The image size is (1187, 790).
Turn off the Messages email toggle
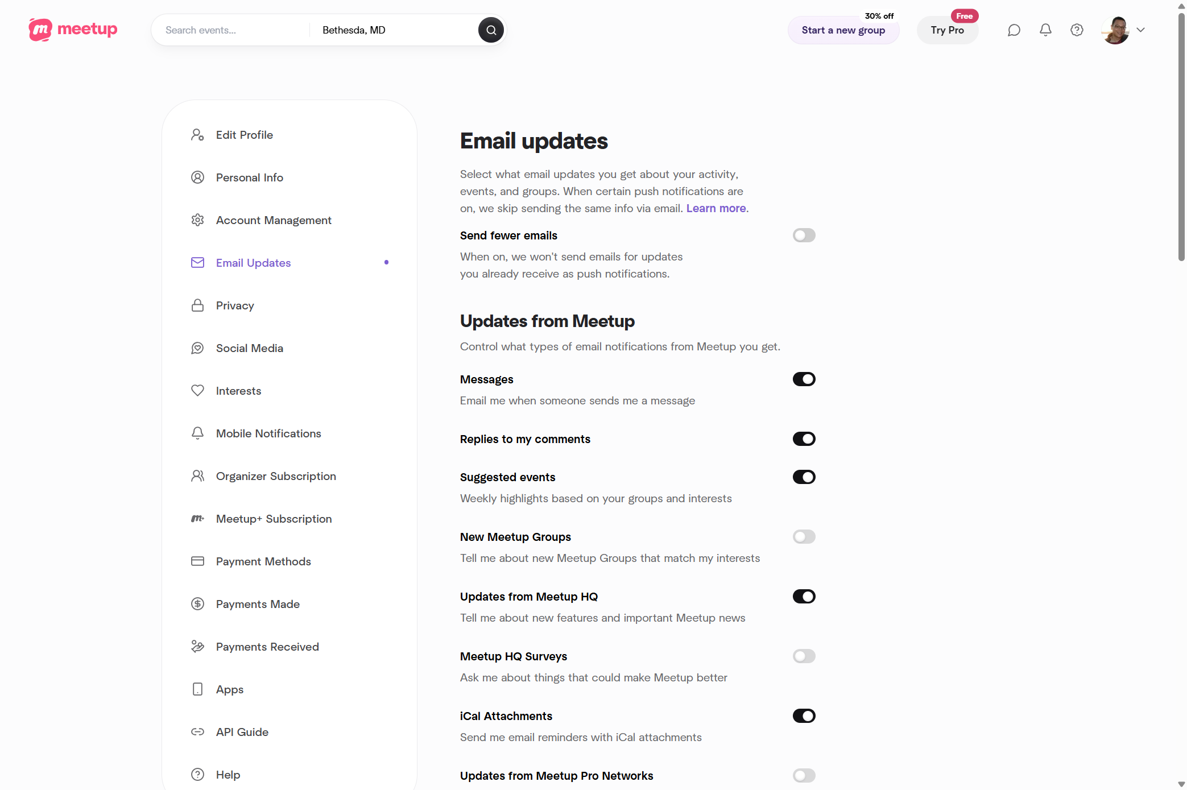point(804,379)
